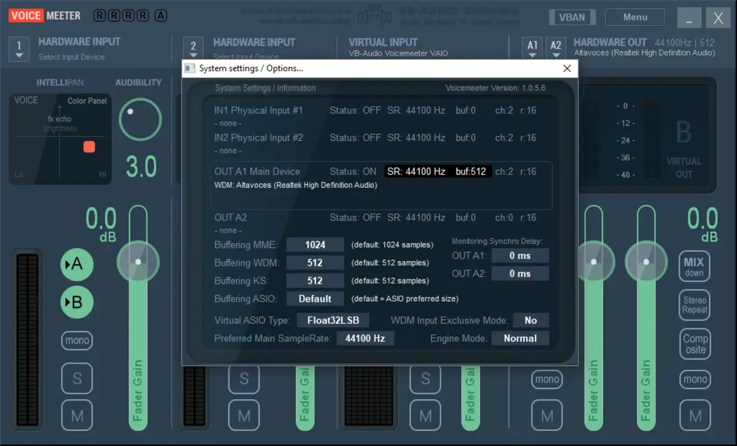
Task: Switch Engine Mode from Normal
Action: (520, 338)
